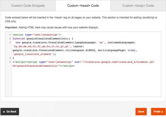
Task: Click the 'function googleTranslateElementInit() {' code line
Action: (43, 39)
